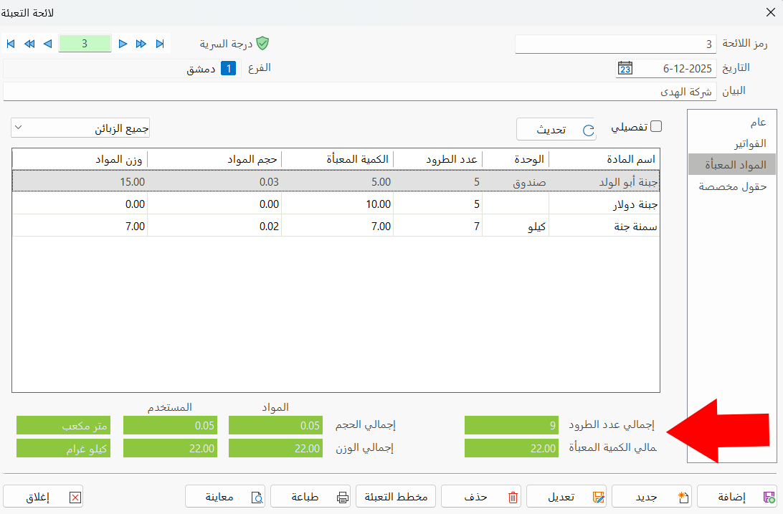Open the calendar date picker icon

click(x=625, y=68)
